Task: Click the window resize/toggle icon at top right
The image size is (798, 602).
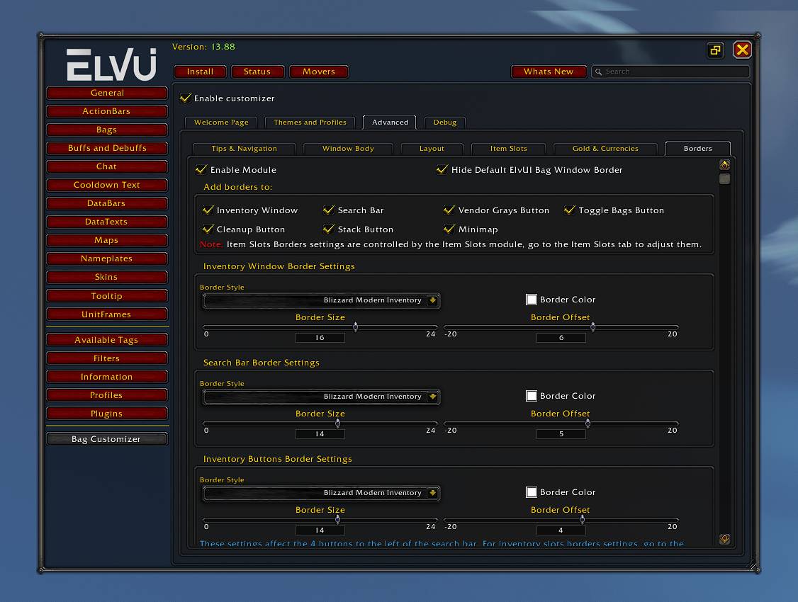Action: coord(716,50)
